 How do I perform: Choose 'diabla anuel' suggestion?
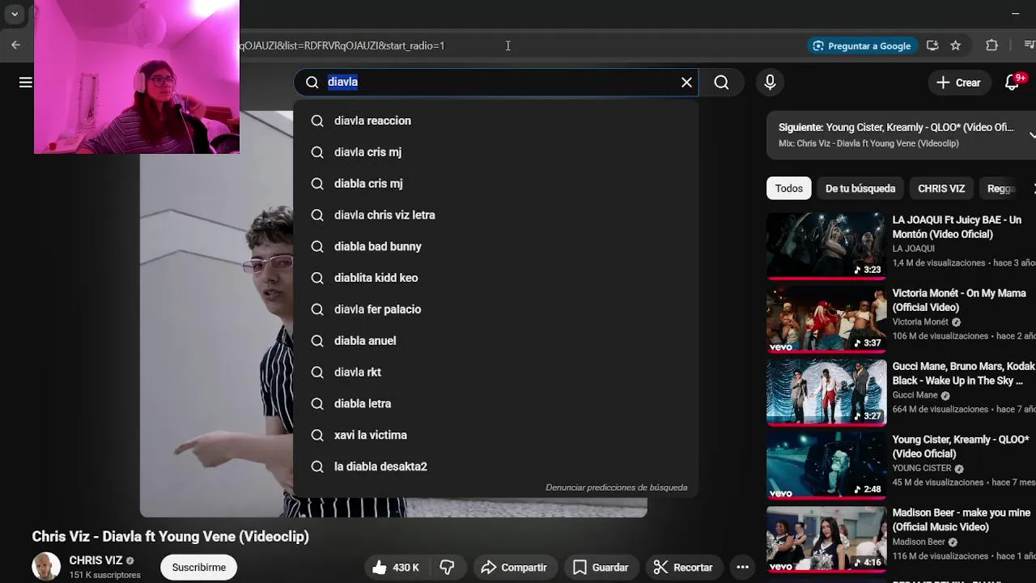495,341
